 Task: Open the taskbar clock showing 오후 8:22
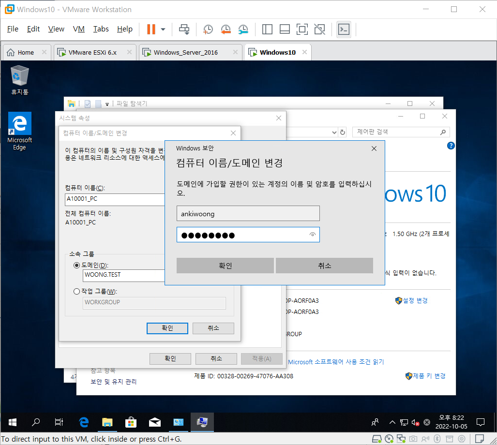[451, 422]
